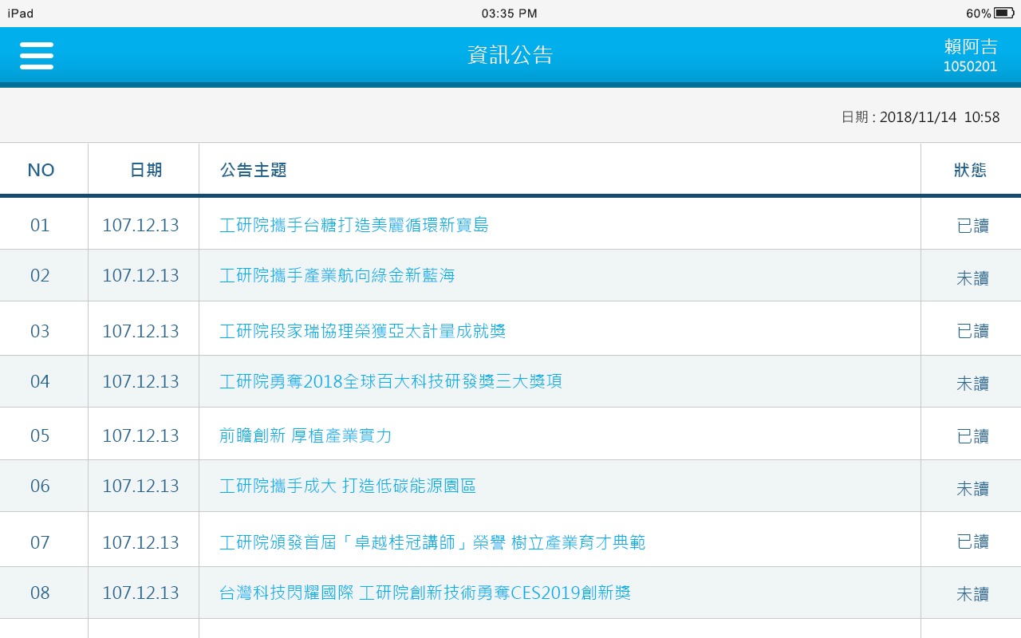Image resolution: width=1021 pixels, height=638 pixels.
Task: Open announcement 工研院段家瑞協理榮獲亞太計量成就獎
Action: [362, 331]
